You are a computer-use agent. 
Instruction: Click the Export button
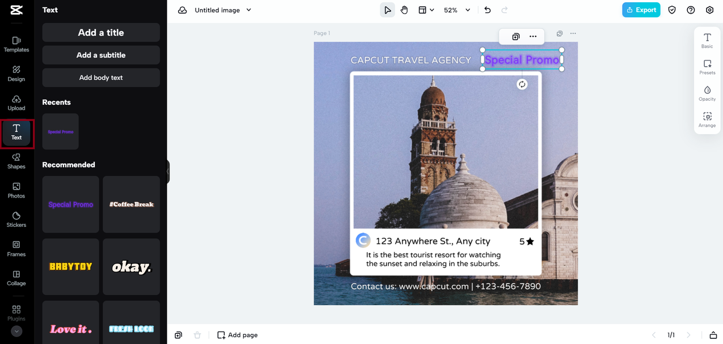(641, 10)
